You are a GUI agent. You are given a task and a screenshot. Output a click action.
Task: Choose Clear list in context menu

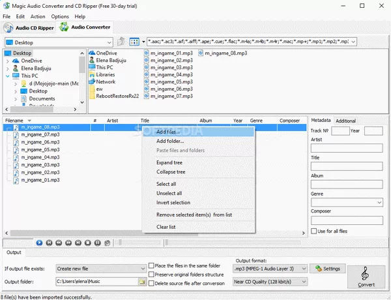tap(199, 227)
